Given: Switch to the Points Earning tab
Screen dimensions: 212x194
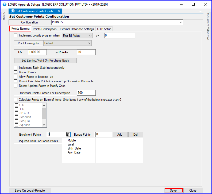Looking at the screenshot, I should [x=20, y=29].
